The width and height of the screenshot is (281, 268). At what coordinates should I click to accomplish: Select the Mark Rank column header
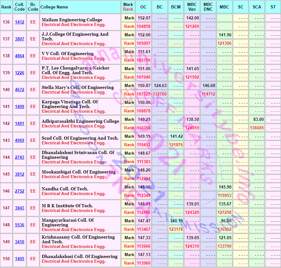pyautogui.click(x=128, y=7)
